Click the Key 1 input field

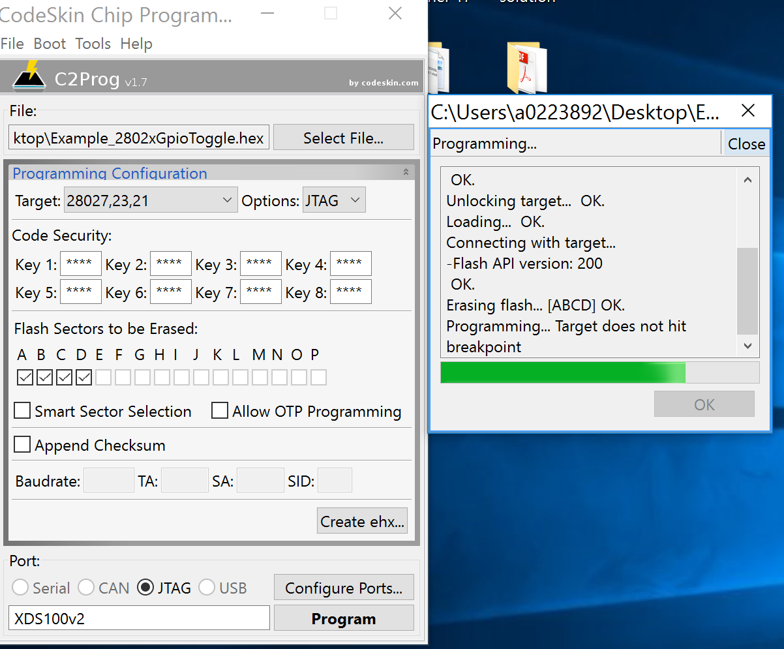click(81, 264)
